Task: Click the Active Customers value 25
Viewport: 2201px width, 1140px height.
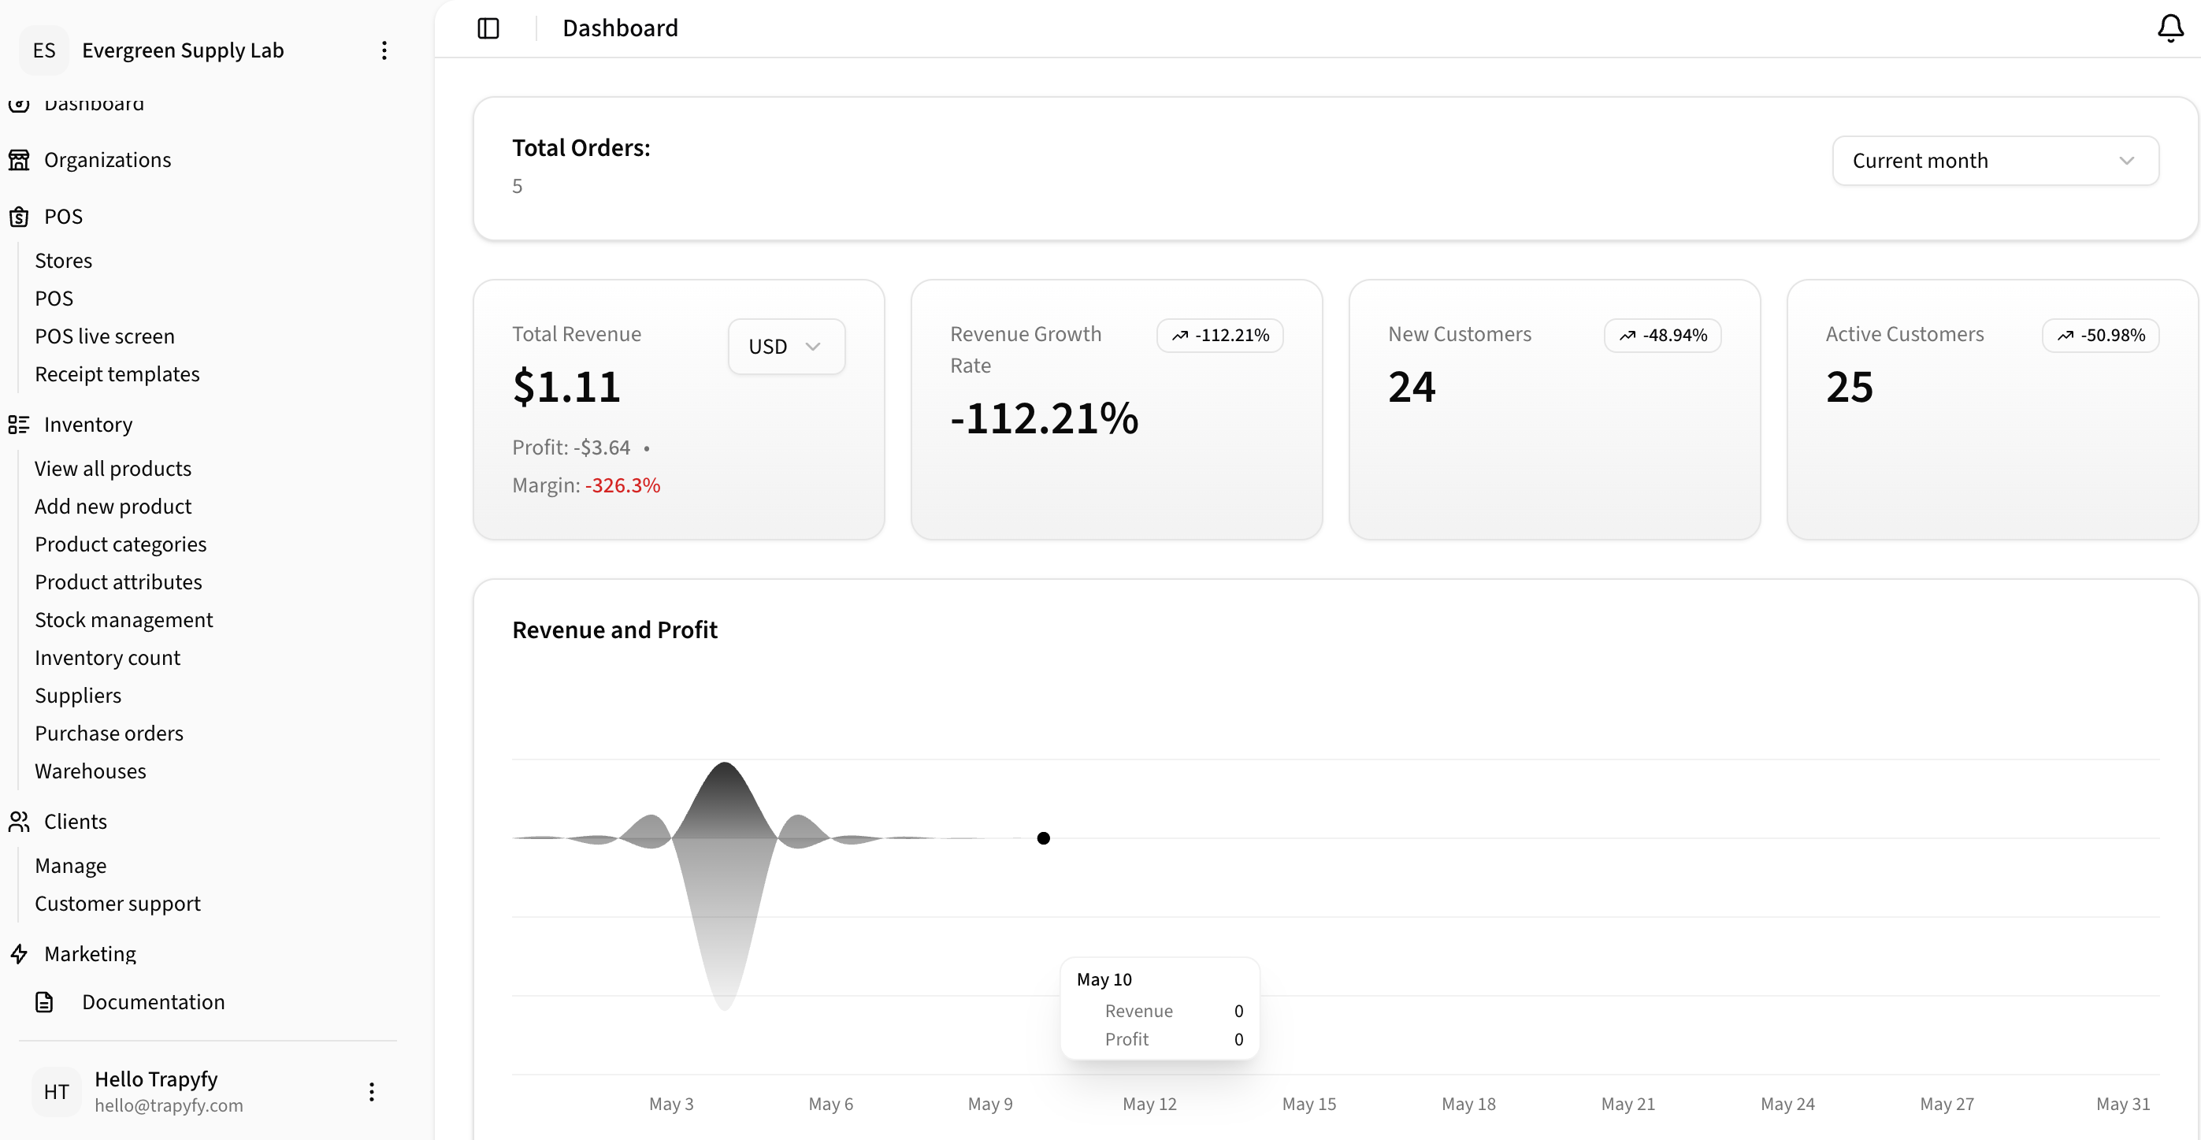Action: pos(1849,386)
